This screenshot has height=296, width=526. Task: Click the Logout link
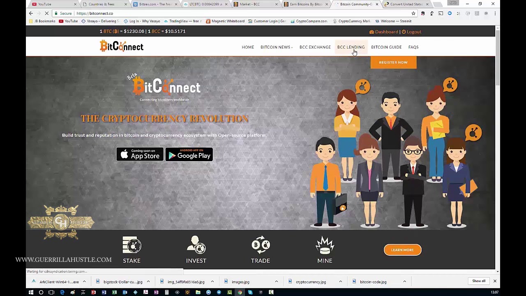click(x=411, y=32)
